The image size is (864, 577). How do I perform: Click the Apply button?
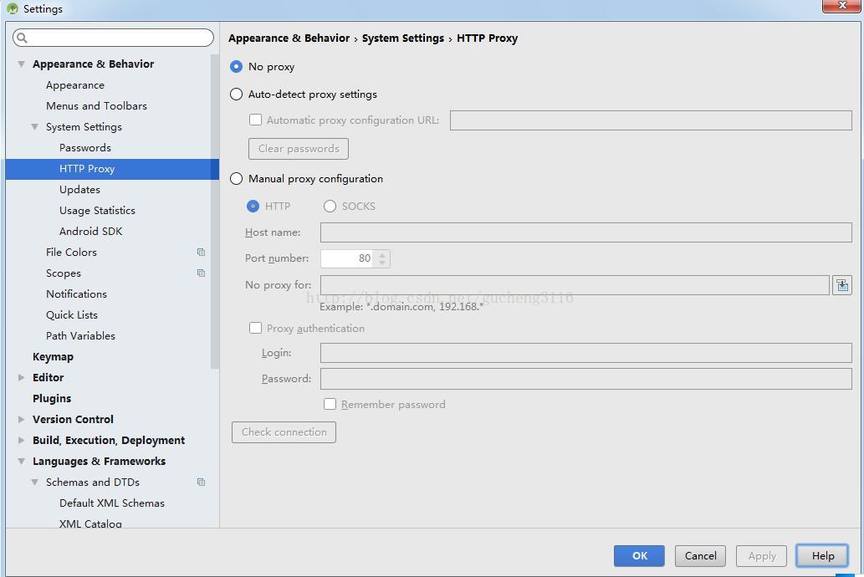coord(761,555)
